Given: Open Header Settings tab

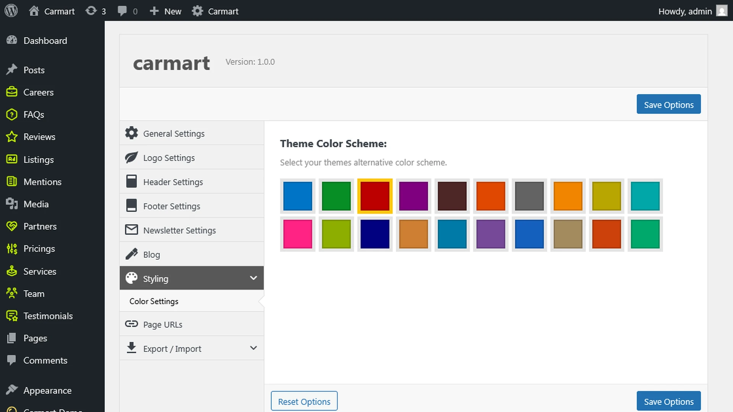Looking at the screenshot, I should click(x=192, y=182).
